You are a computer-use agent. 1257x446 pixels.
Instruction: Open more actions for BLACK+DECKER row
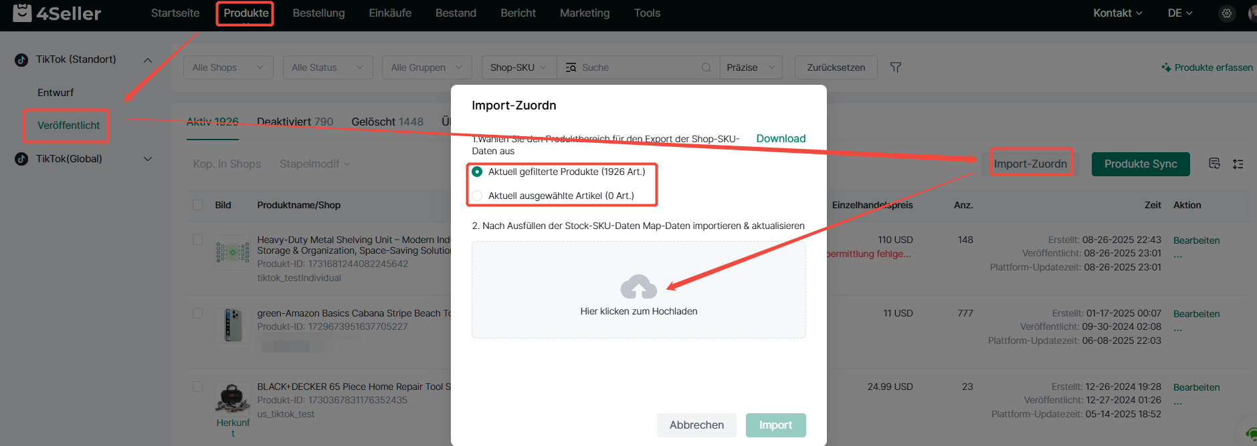(x=1177, y=403)
